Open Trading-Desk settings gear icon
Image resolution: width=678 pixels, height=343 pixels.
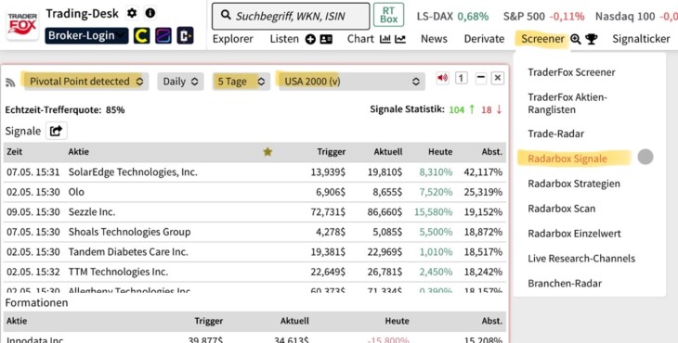(132, 13)
